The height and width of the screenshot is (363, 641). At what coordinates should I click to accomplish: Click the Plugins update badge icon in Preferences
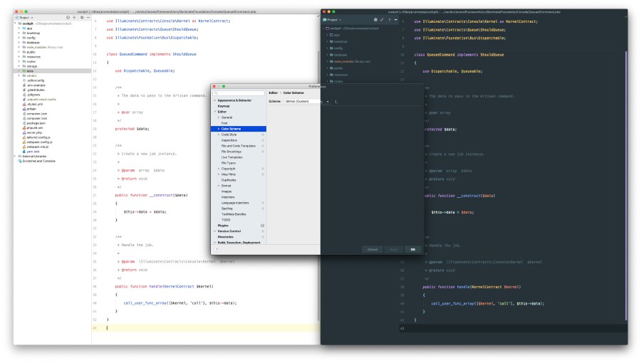[x=262, y=226]
